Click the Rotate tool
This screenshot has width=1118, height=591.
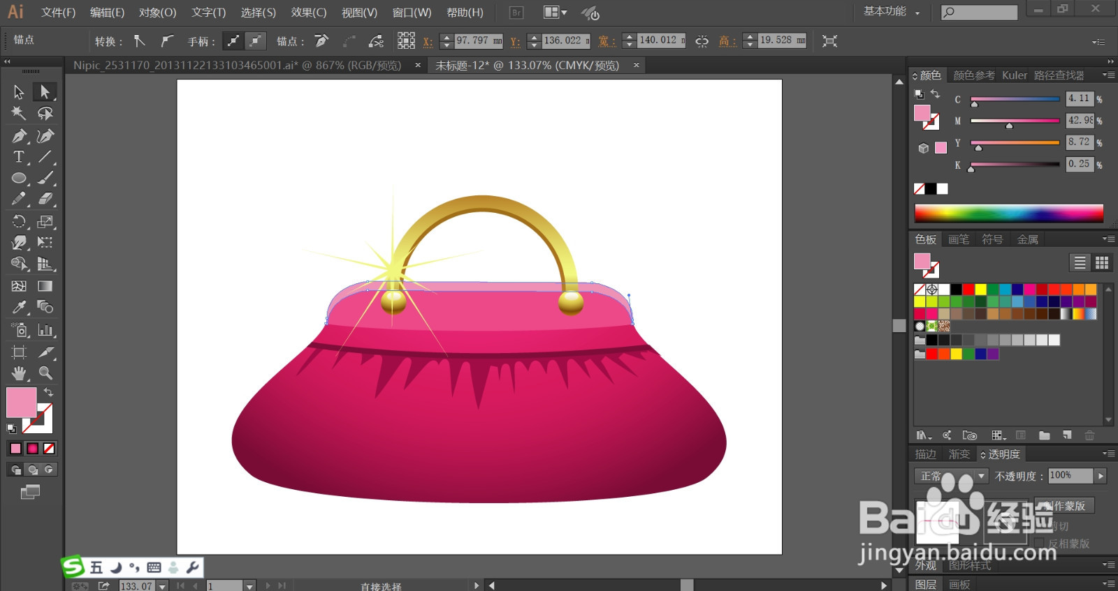19,222
